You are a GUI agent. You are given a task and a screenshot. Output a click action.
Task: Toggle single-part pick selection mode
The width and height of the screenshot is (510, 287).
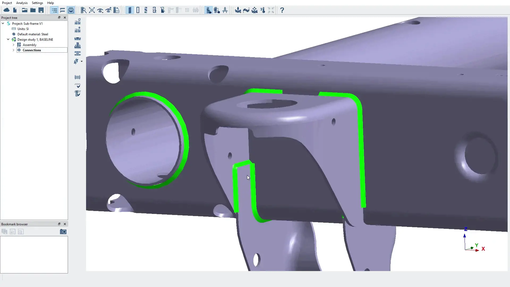209,10
